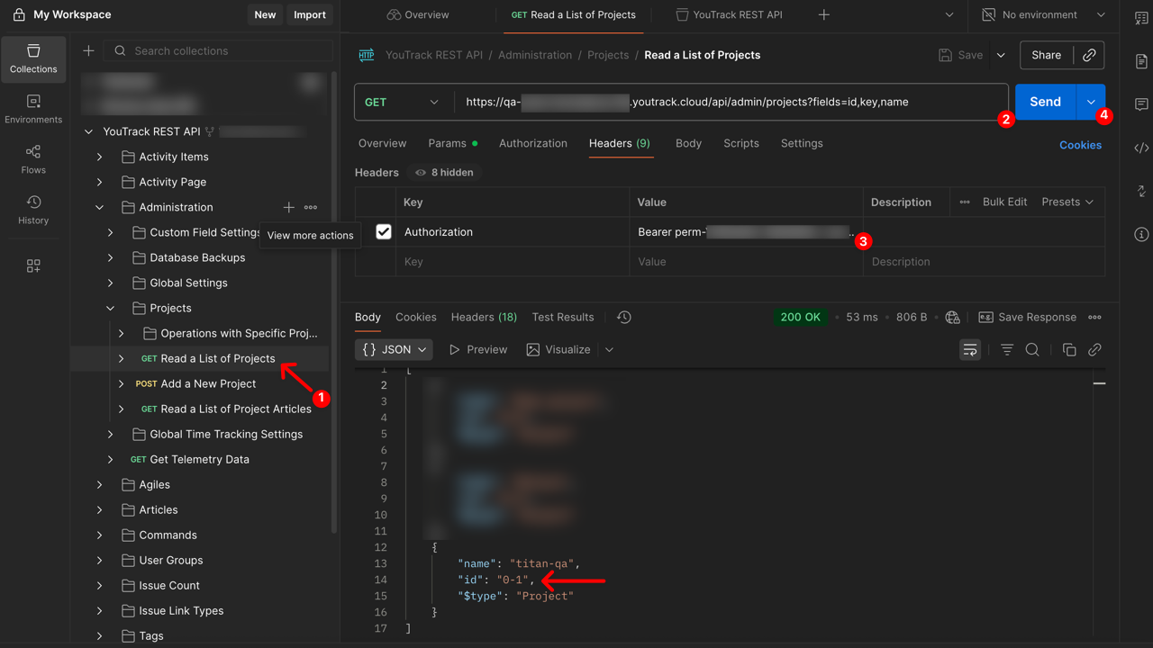Add a new request to Administration folder
The width and height of the screenshot is (1153, 648).
coord(287,207)
